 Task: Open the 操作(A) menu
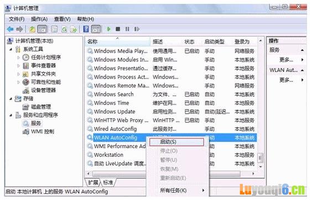39,19
